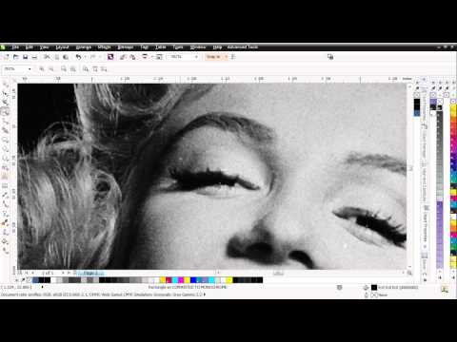457x342 pixels.
Task: Open the property bar zoom level dropdown
Action: (30, 68)
